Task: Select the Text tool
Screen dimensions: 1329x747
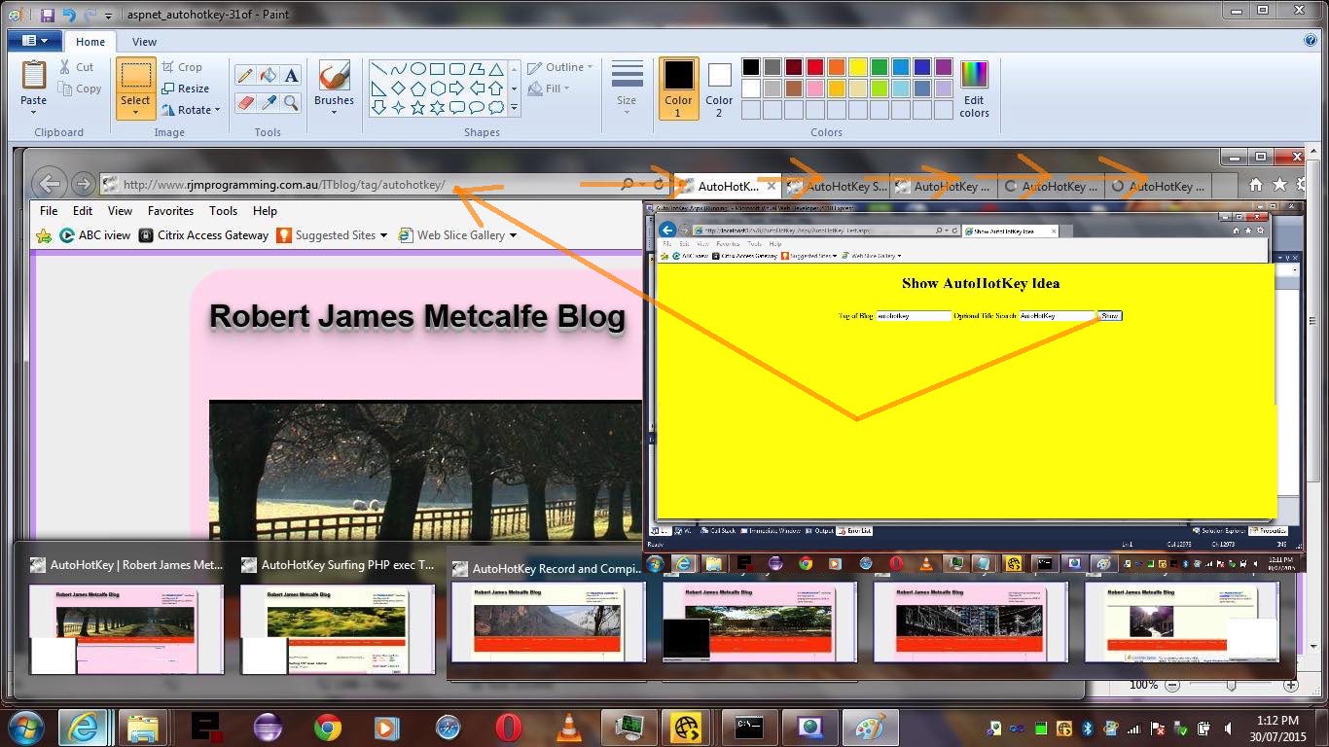Action: click(291, 76)
